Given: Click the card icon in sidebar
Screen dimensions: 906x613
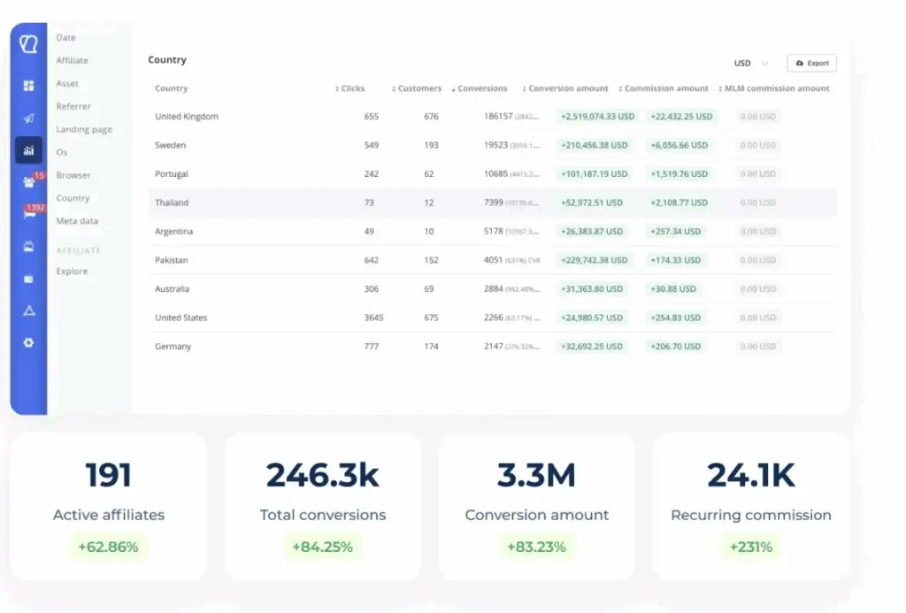Looking at the screenshot, I should coord(28,279).
